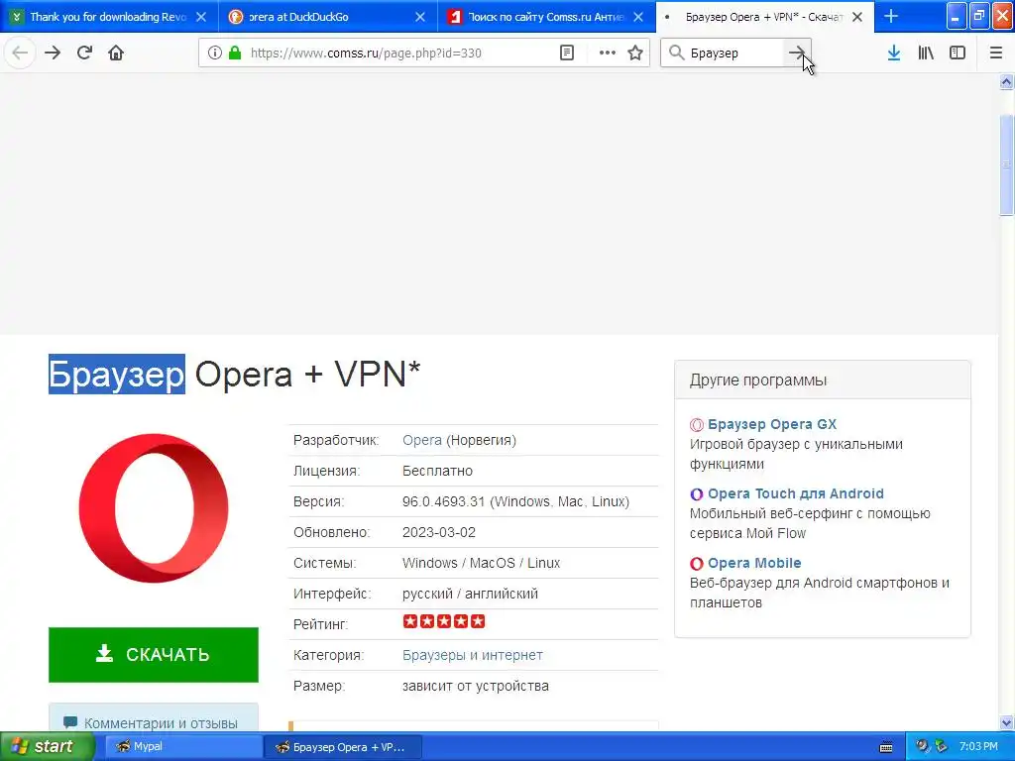Submit search with the go arrow
This screenshot has width=1015, height=761.
click(x=797, y=54)
